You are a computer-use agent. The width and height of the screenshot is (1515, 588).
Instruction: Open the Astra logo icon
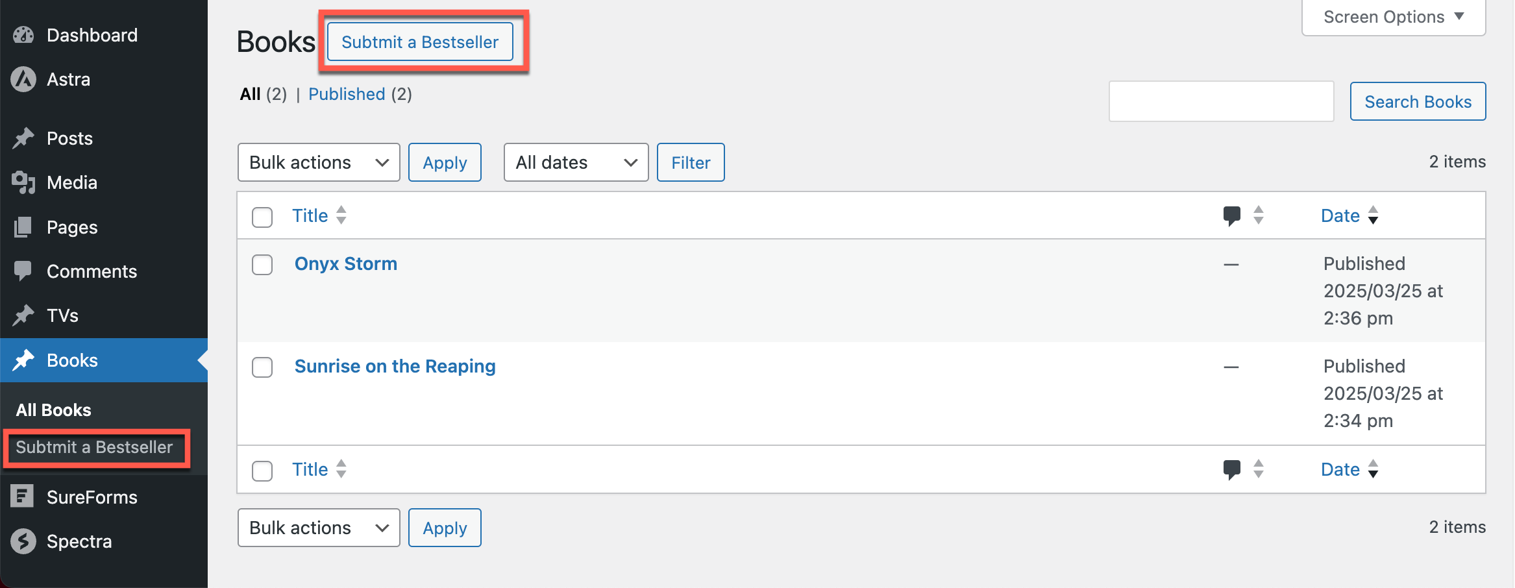23,79
